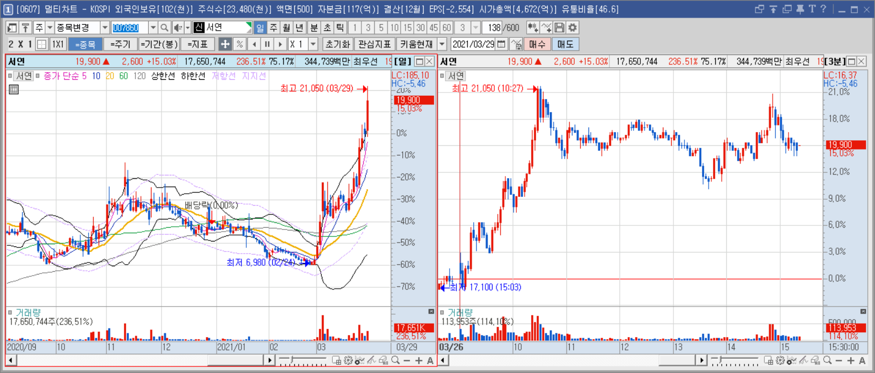Viewport: 875px width, 373px height.
Task: Click the panel layout icon at toolbar start
Action: tap(12, 28)
